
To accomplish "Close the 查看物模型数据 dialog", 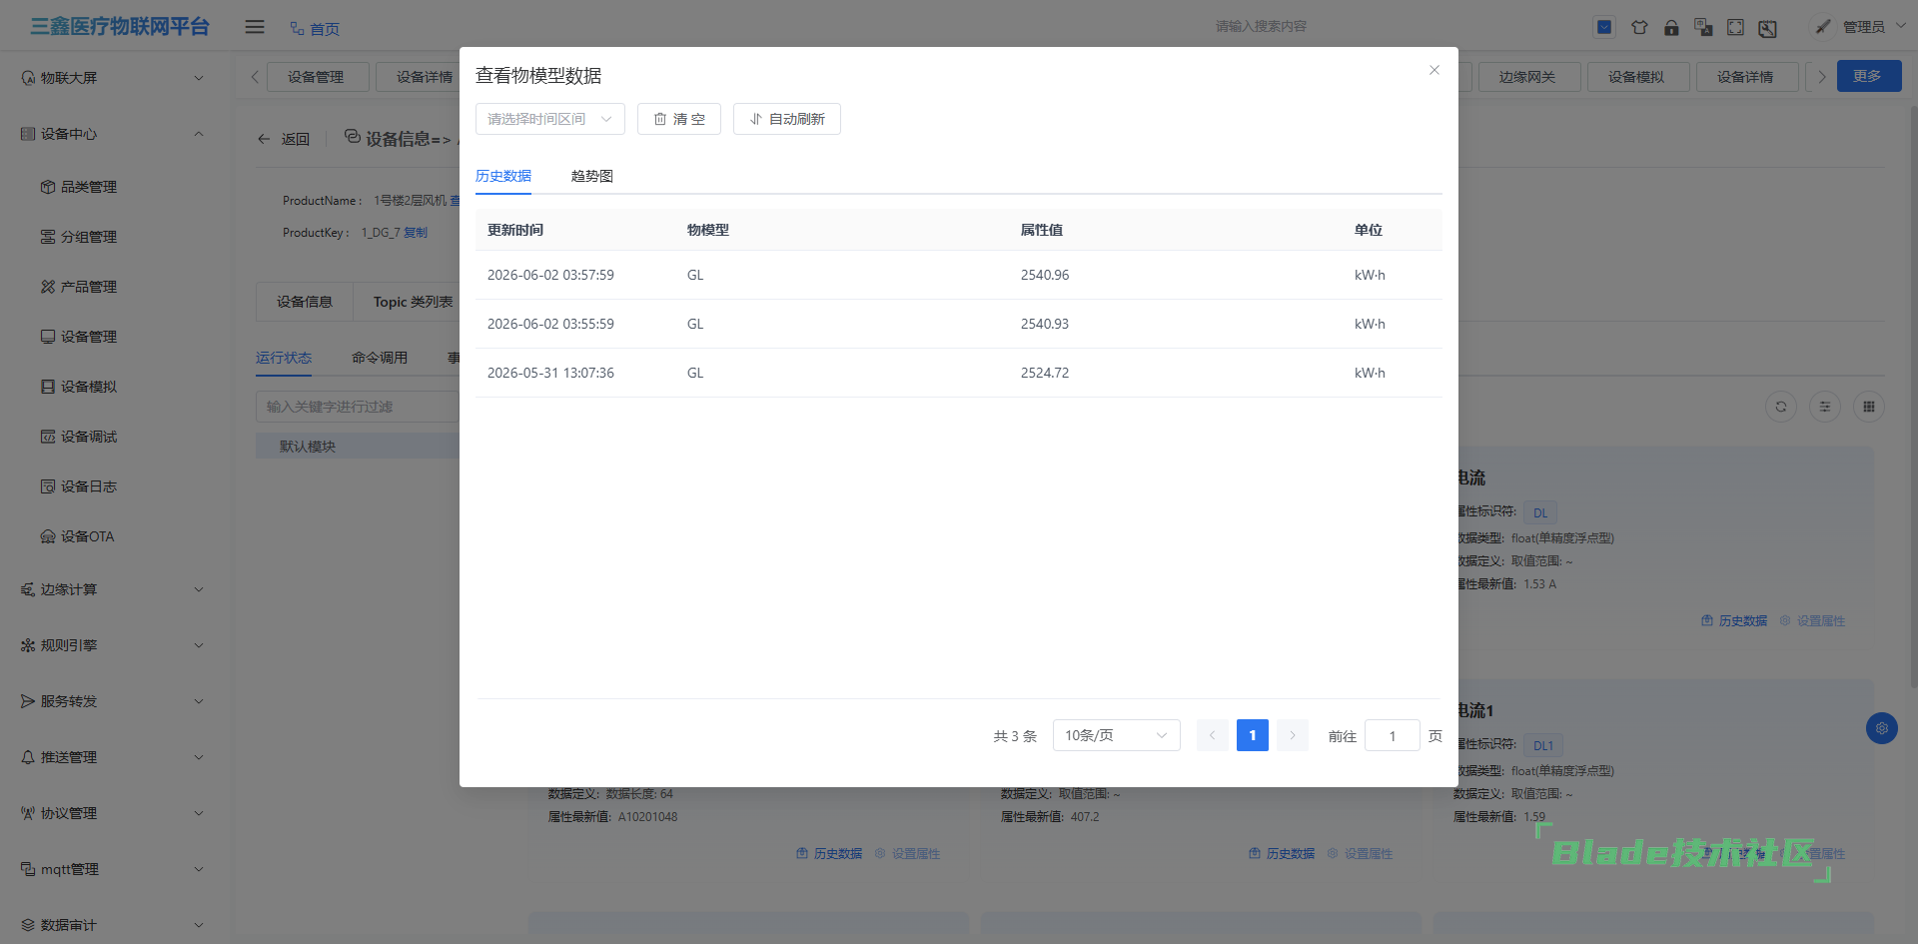I will click(1435, 70).
